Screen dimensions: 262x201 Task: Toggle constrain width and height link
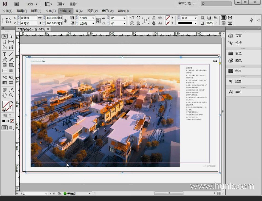click(x=65, y=21)
